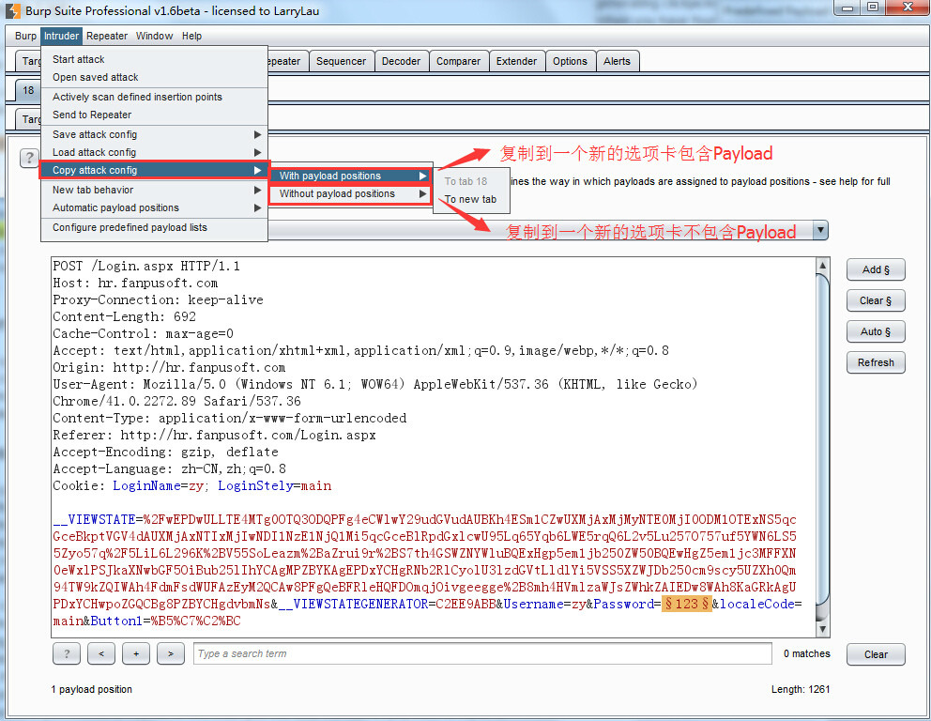Open the Extender tab
The height and width of the screenshot is (721, 931).
[516, 61]
